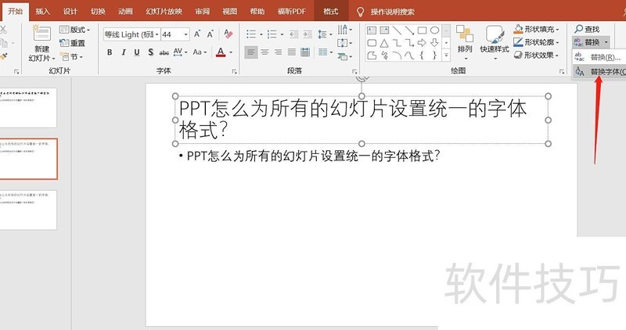Switch to 幻灯片放映 tab
Viewport: 626px width, 330px height.
pos(164,12)
